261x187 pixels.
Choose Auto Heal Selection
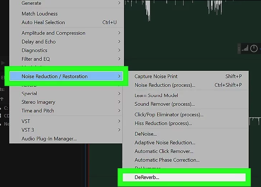pyautogui.click(x=43, y=22)
